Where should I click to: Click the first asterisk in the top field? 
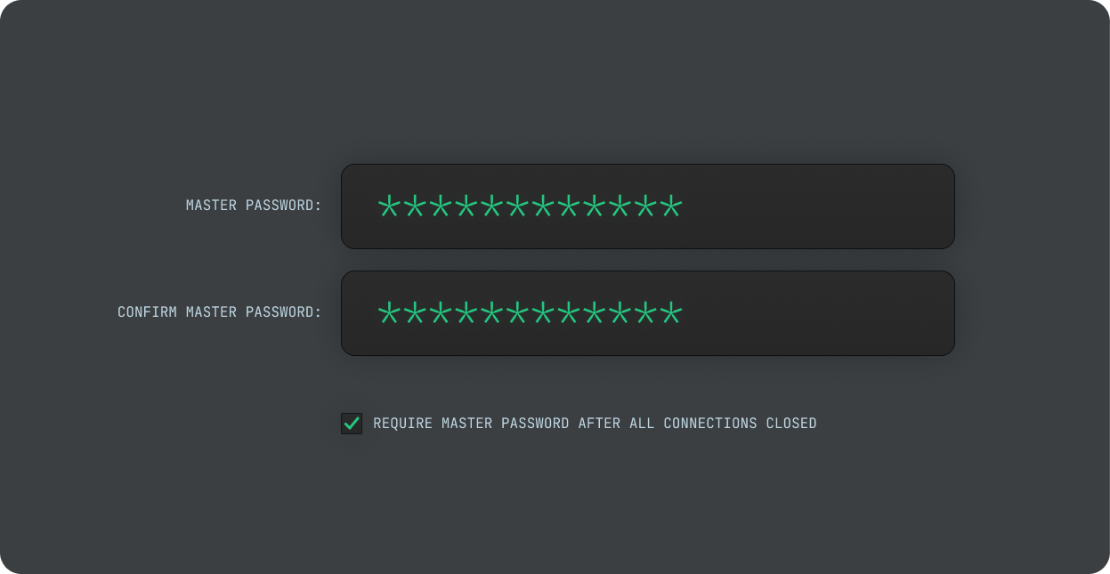(388, 206)
